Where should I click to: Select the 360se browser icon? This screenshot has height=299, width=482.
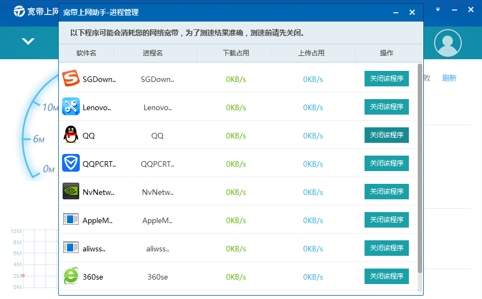[71, 276]
